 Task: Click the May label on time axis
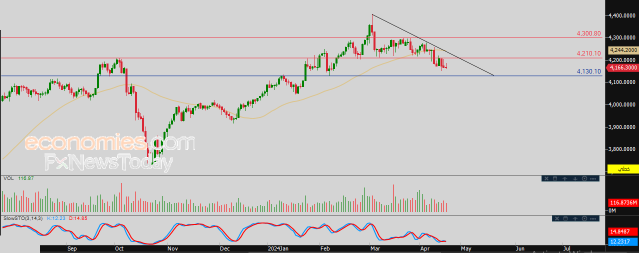coord(466,248)
